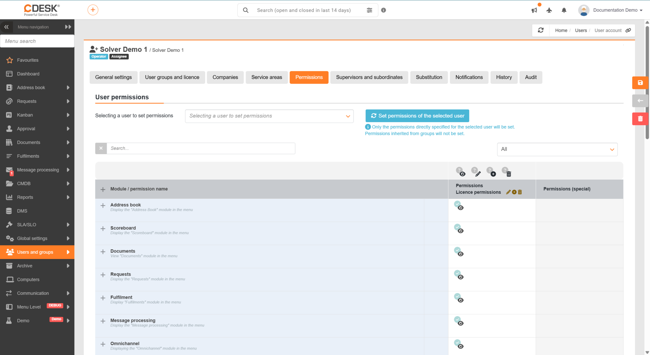Screen dimensions: 650x355
Task: Switch to the General settings tab
Action: point(113,77)
